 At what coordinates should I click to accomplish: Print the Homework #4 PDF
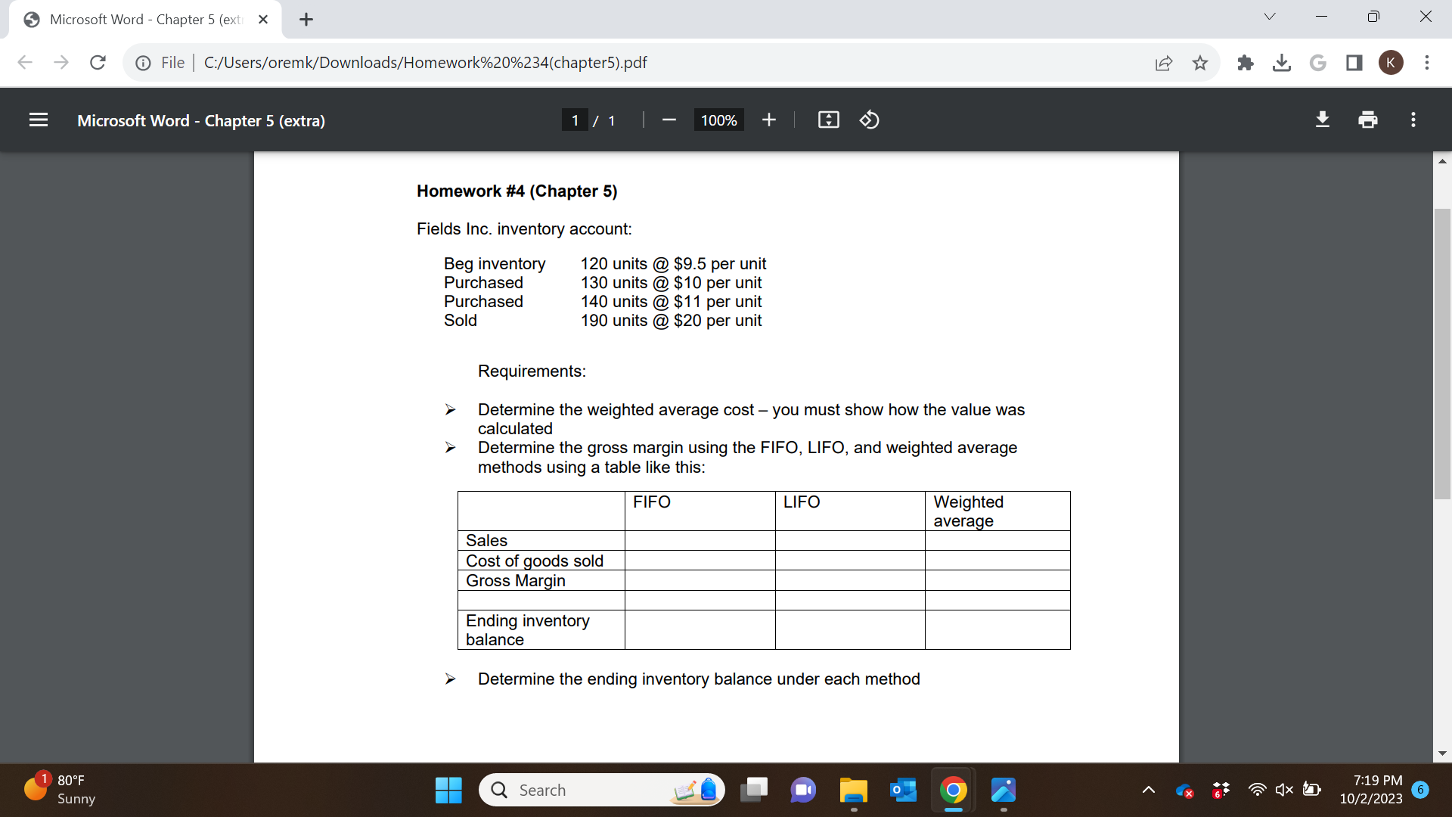(x=1367, y=120)
